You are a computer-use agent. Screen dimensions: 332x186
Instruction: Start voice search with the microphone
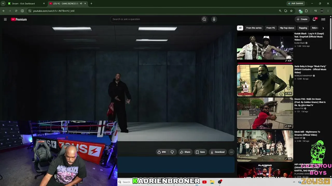(x=214, y=19)
